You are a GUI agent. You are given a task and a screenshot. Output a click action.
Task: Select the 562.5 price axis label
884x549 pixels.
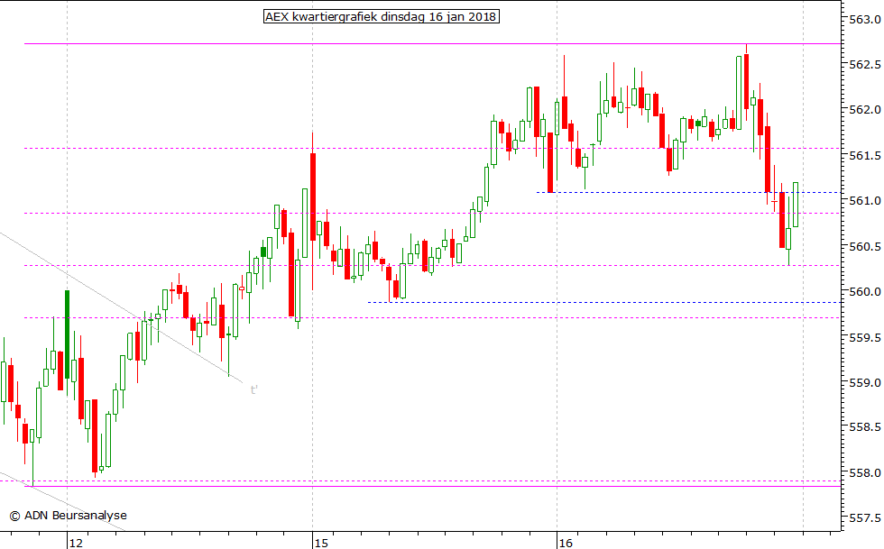pyautogui.click(x=864, y=65)
